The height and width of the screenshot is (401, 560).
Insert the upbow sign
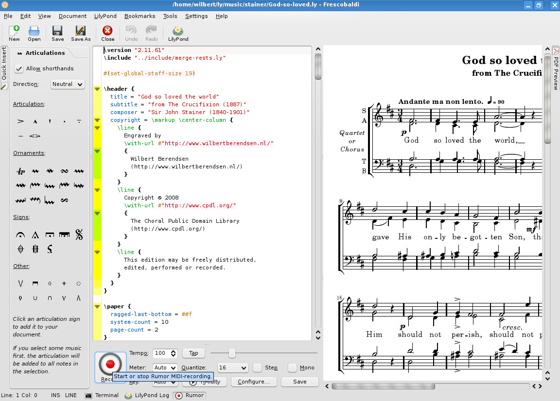pos(21,284)
